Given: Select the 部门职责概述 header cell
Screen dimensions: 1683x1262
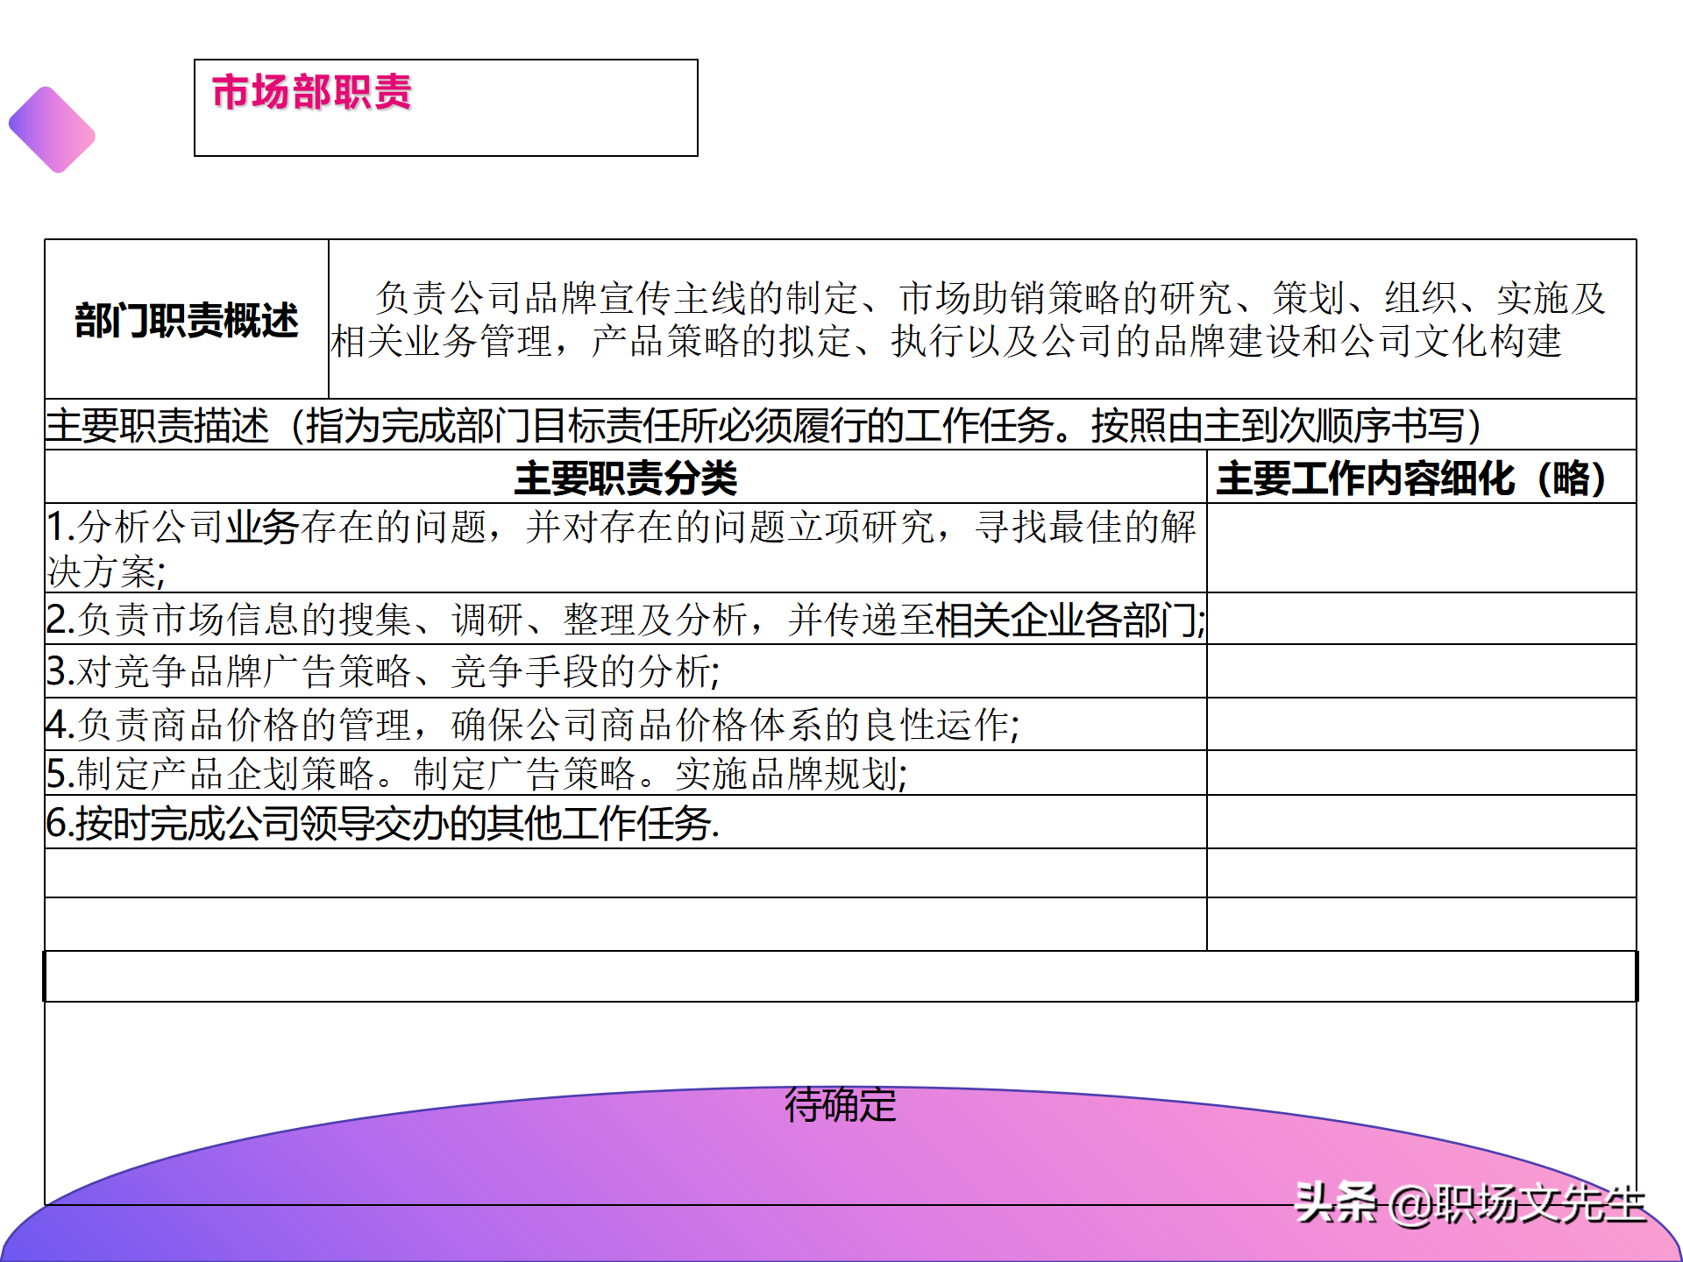Looking at the screenshot, I should pyautogui.click(x=187, y=320).
